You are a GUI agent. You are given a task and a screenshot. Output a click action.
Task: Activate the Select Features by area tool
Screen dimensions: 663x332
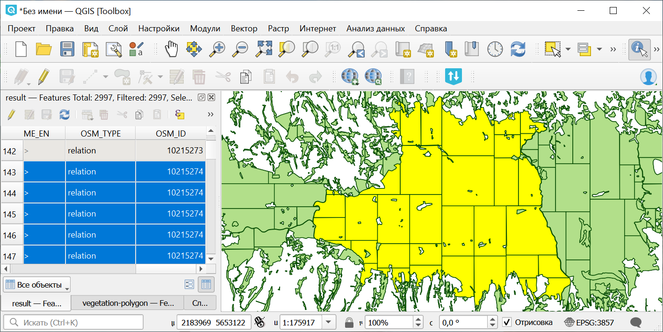(x=553, y=49)
